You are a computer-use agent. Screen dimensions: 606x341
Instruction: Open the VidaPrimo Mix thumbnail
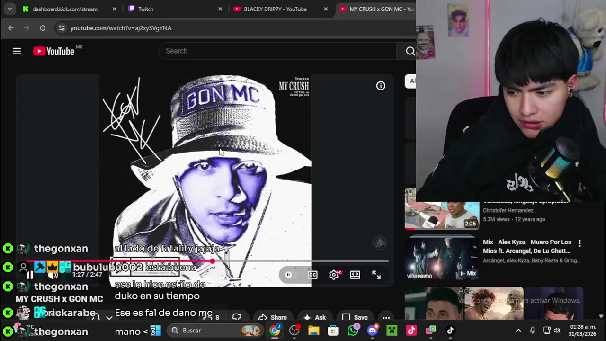coord(442,259)
